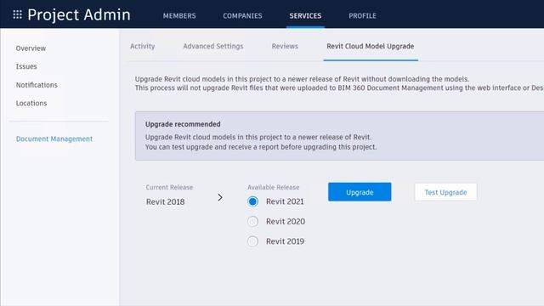This screenshot has height=306, width=544.
Task: Click the Current Release label
Action: [x=169, y=187]
